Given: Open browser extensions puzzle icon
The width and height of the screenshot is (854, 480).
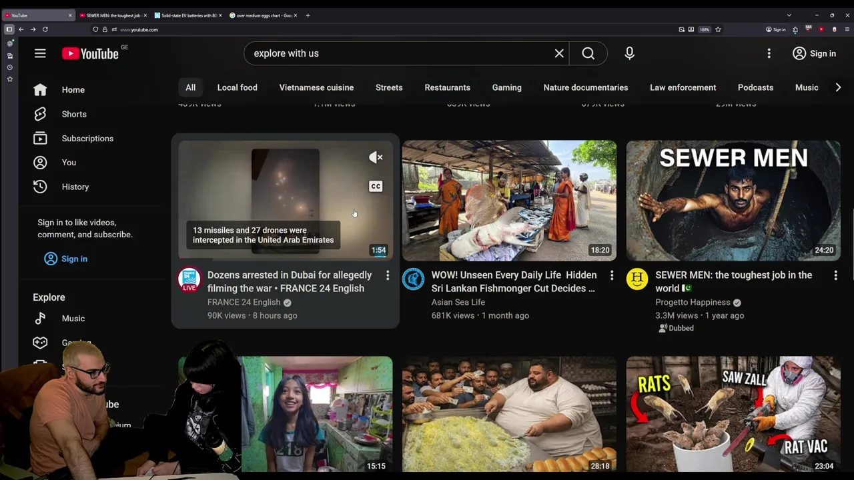Looking at the screenshot, I should click(795, 29).
